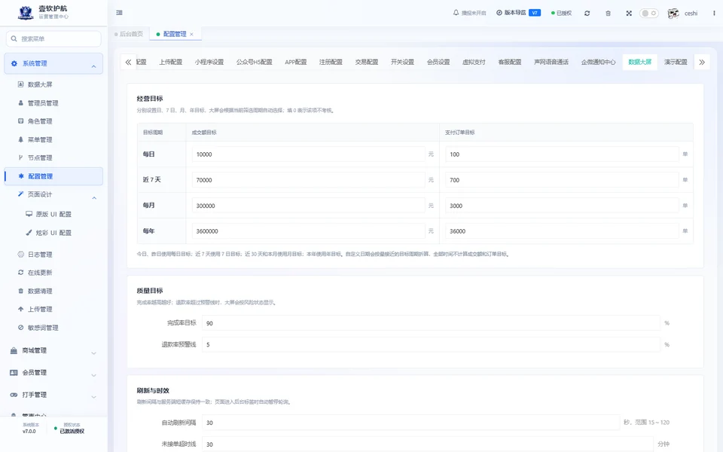Click the 菜单管理 tree icon
The height and width of the screenshot is (452, 723).
point(20,139)
